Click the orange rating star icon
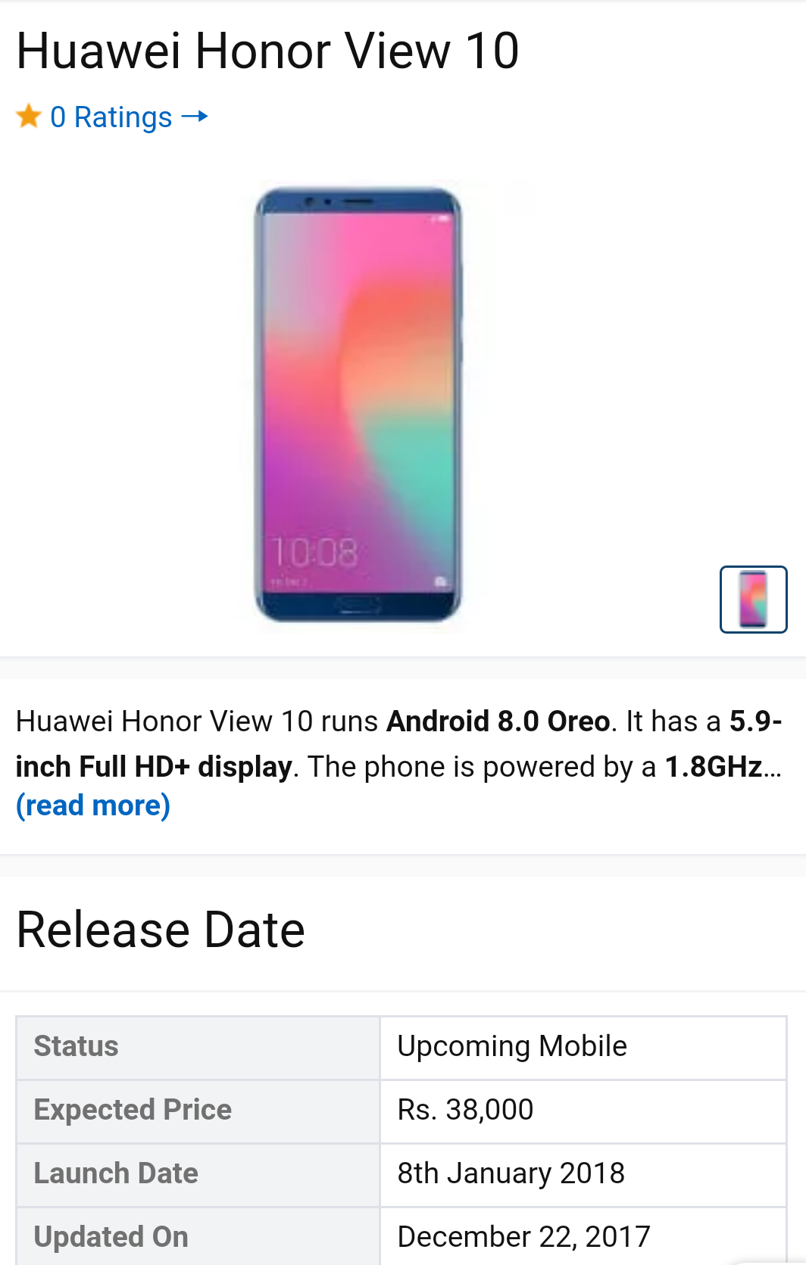Screen dimensions: 806x1265 pyautogui.click(x=29, y=117)
